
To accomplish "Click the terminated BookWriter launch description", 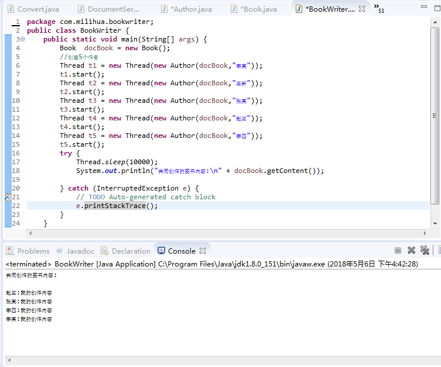I will tap(211, 264).
